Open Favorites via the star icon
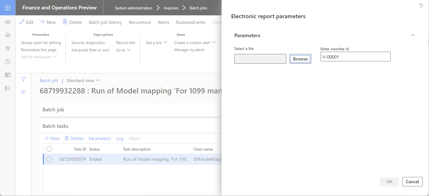Screen dimensions: 429x196 pyautogui.click(x=8, y=48)
